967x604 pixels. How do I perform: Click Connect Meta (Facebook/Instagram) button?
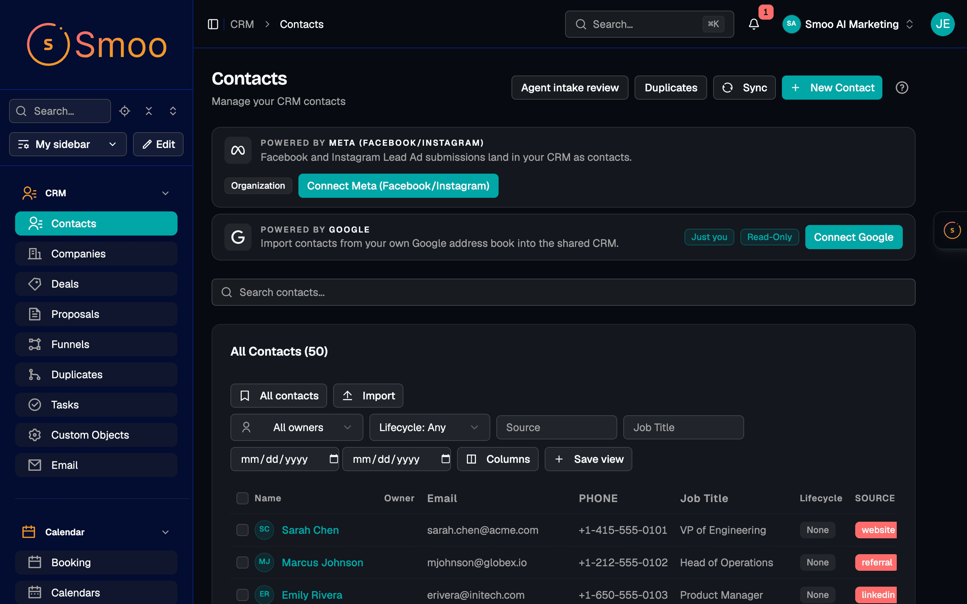[398, 186]
